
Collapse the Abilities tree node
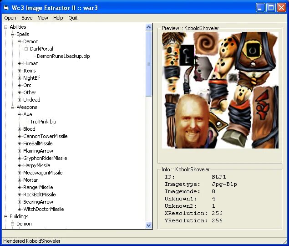coord(6,27)
